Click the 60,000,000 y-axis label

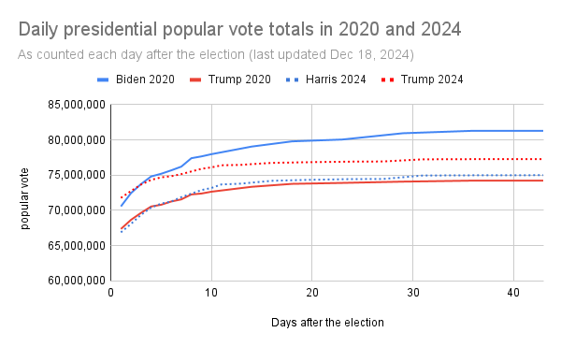tap(77, 281)
